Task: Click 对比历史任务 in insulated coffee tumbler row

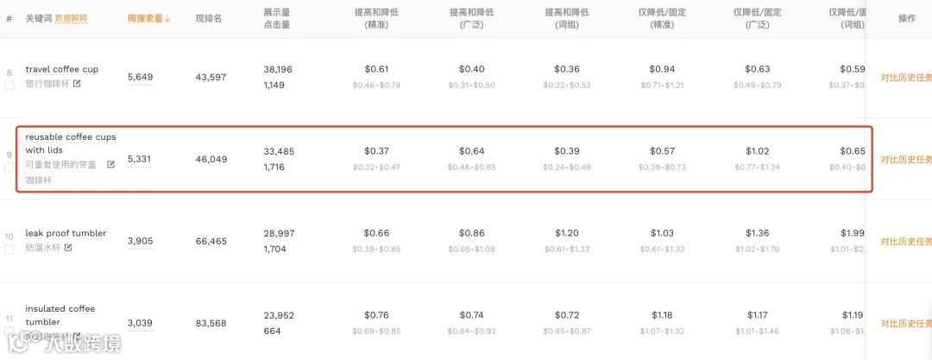Action: pyautogui.click(x=905, y=324)
